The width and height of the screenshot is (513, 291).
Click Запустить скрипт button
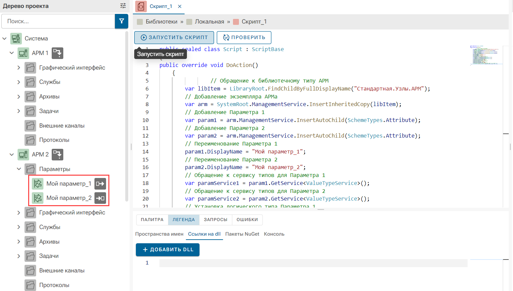(x=174, y=37)
